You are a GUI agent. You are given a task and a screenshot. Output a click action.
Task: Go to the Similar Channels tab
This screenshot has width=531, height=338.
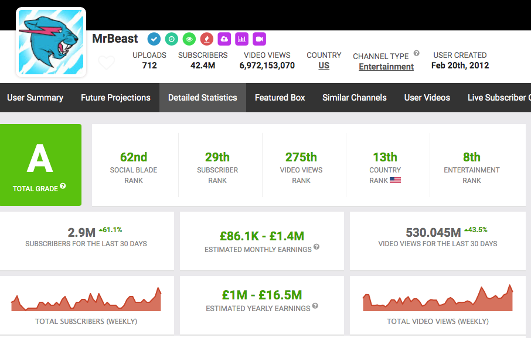(x=354, y=98)
